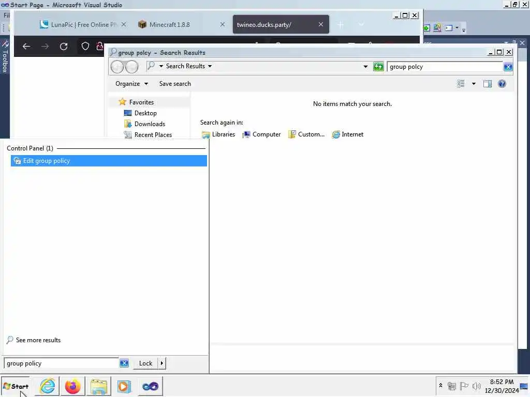
Task: Expand the shutdown options arrow next to Lock
Action: click(162, 363)
